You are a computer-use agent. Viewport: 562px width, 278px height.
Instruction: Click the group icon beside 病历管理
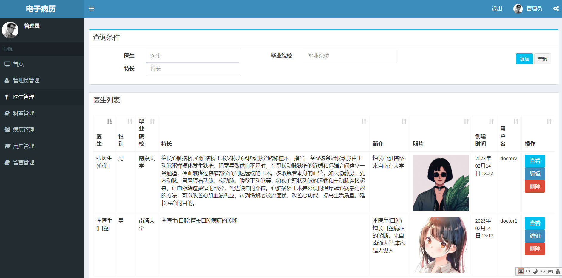click(7, 130)
